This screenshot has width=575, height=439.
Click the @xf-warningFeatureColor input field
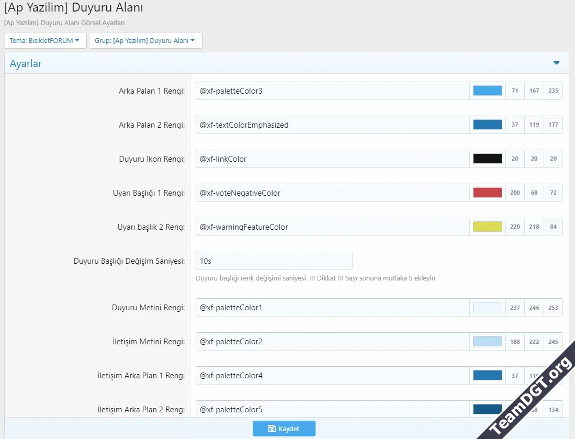point(332,227)
